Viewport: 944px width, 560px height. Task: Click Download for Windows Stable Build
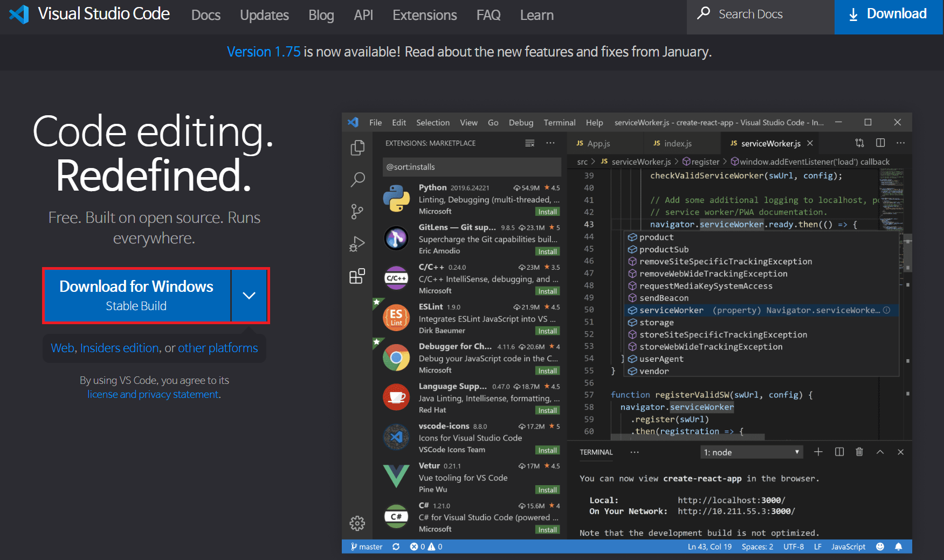click(x=137, y=296)
